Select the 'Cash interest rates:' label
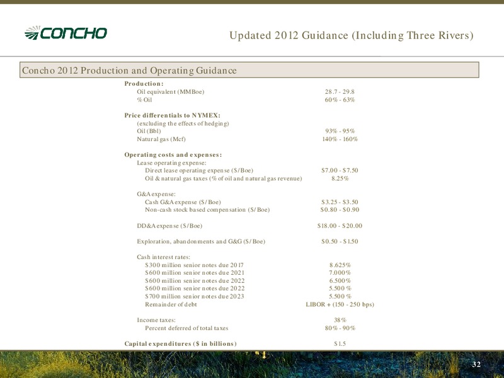Image resolution: width=504 pixels, height=378 pixels. 163,257
